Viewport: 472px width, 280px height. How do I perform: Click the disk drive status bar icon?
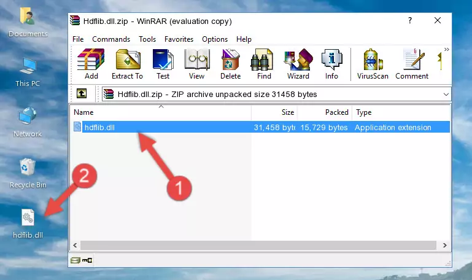(75, 260)
